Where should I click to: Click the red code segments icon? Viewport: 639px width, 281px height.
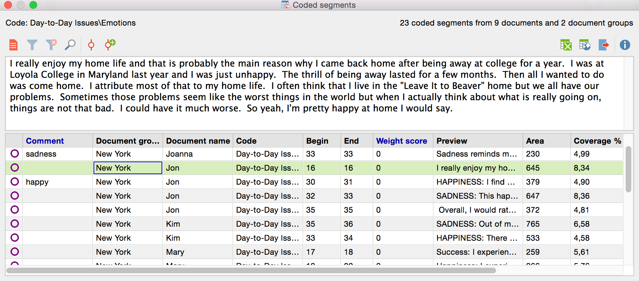tap(91, 45)
